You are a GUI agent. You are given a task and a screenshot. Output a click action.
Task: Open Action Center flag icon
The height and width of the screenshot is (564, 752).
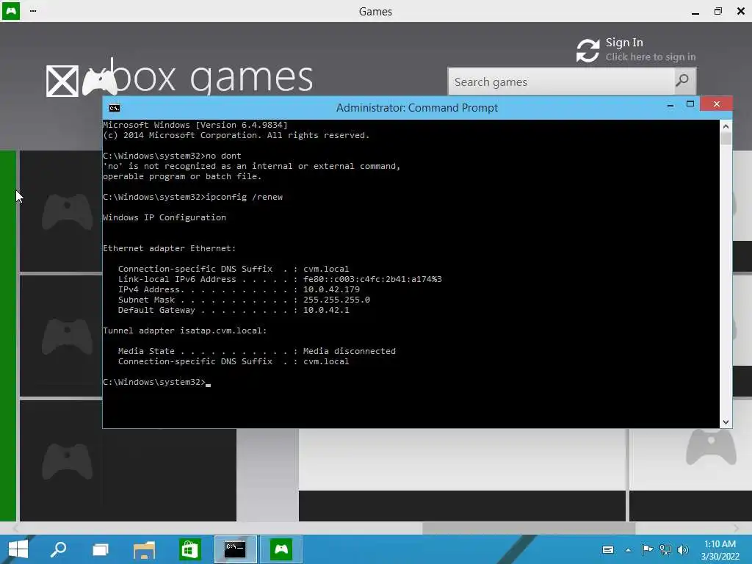coord(647,549)
